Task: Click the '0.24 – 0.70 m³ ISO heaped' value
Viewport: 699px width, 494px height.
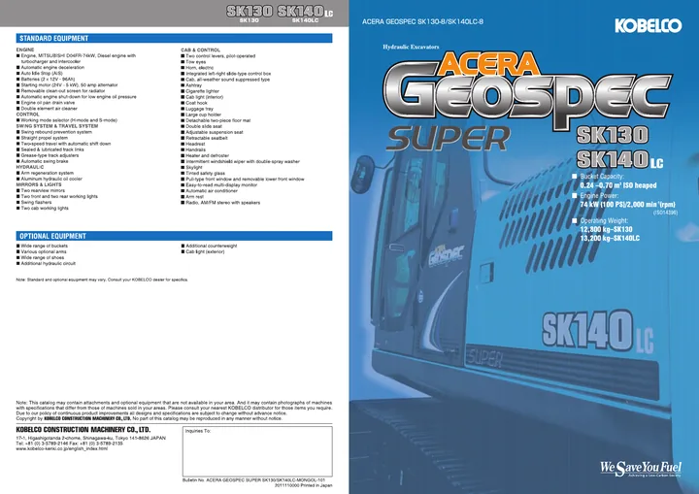Action: click(x=617, y=185)
